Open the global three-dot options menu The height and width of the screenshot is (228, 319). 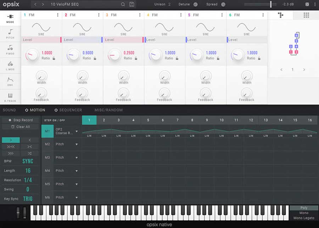click(315, 4)
